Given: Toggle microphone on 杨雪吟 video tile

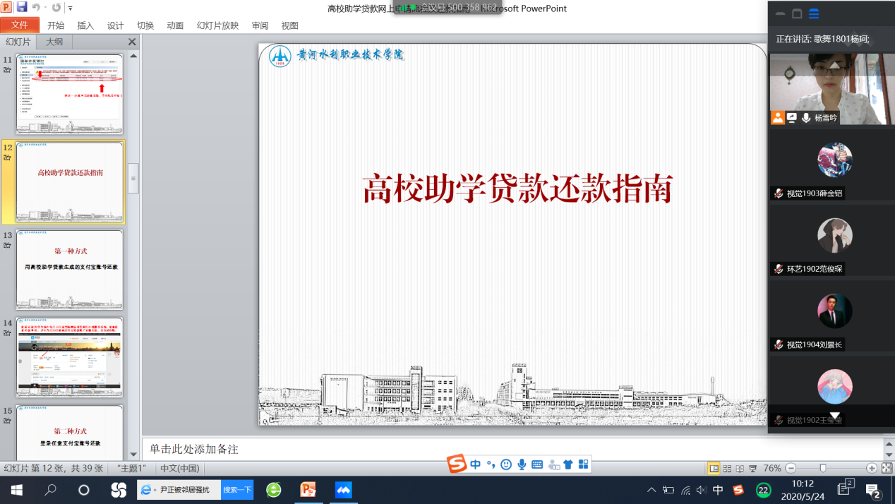Looking at the screenshot, I should click(805, 118).
